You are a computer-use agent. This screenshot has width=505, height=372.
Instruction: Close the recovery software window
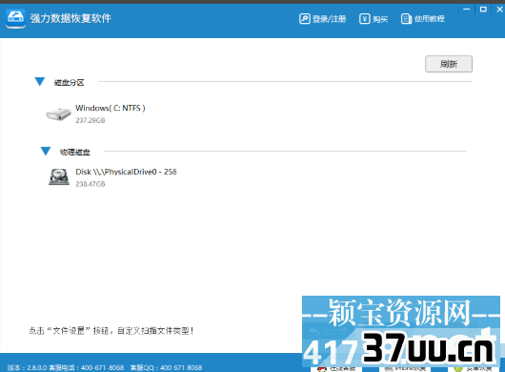[499, 10]
